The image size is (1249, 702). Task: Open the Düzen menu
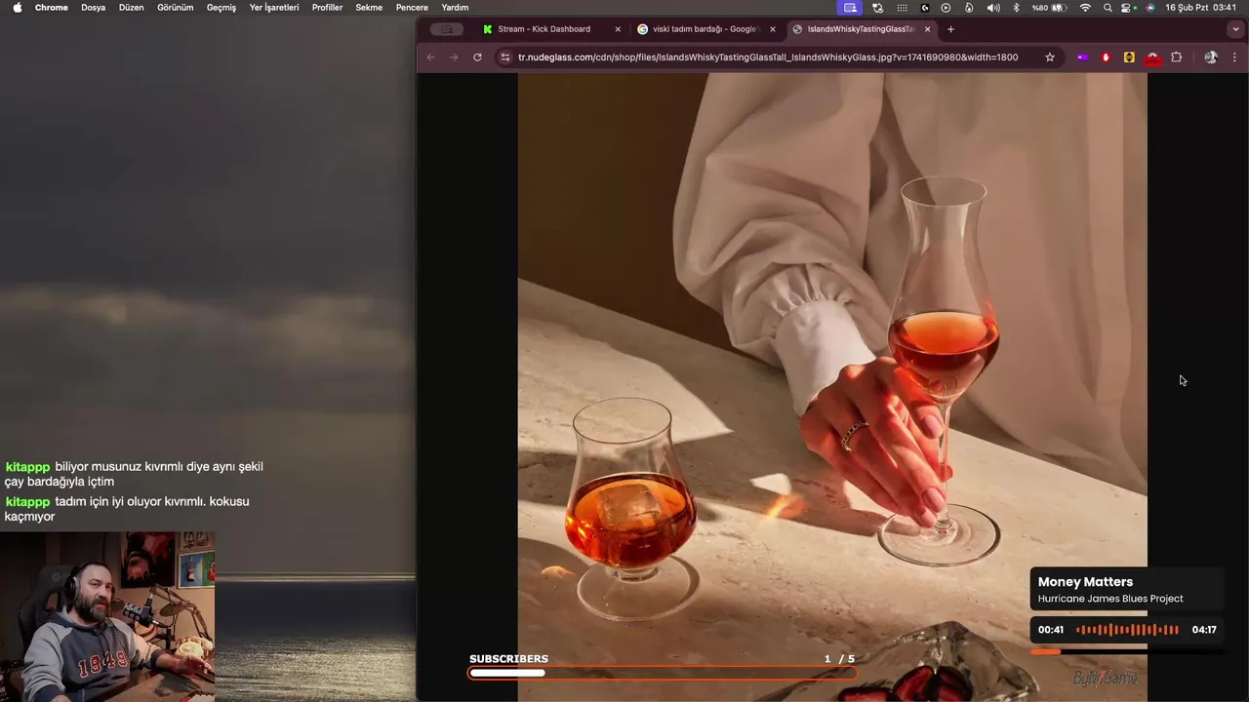click(131, 7)
